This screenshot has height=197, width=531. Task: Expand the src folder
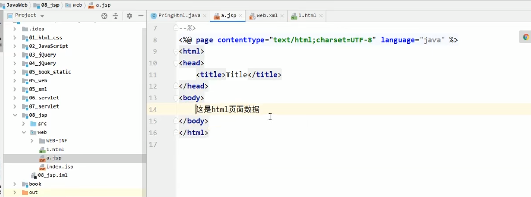pos(24,124)
